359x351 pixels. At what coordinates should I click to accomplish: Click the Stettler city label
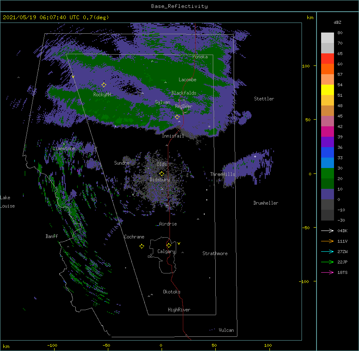(x=264, y=99)
